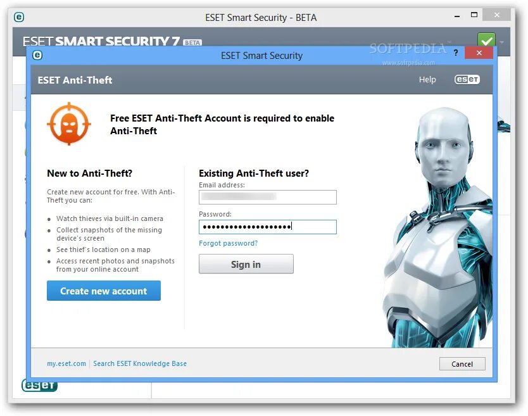528x416 pixels.
Task: Expand the dropdown arrow beside green checkmark
Action: [502, 42]
